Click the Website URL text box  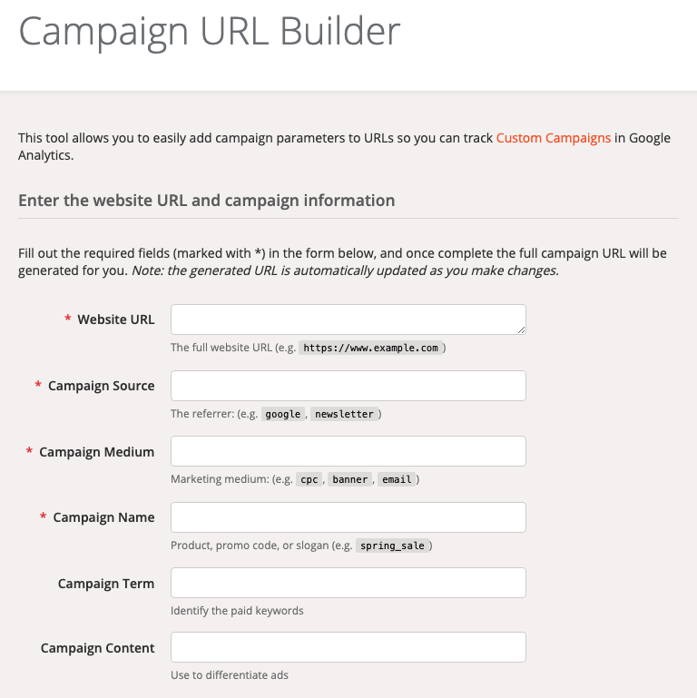[x=348, y=320]
